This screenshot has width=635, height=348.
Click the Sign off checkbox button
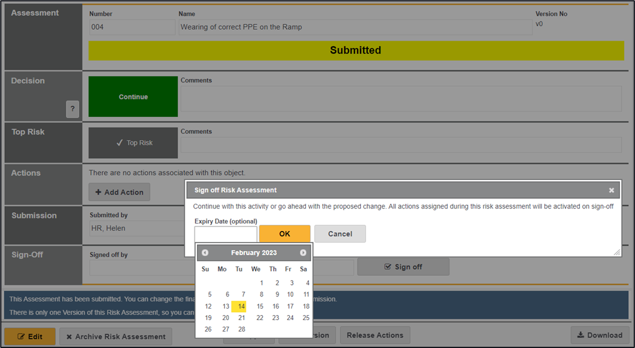403,267
